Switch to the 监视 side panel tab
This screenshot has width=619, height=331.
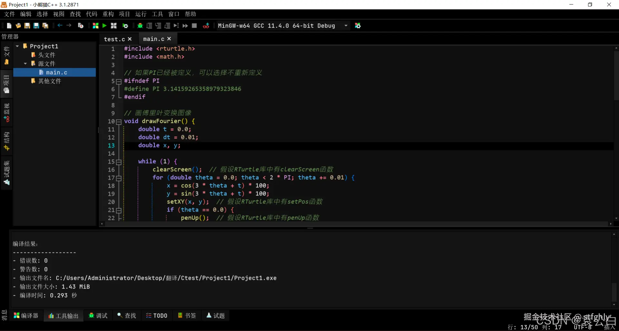[6, 113]
